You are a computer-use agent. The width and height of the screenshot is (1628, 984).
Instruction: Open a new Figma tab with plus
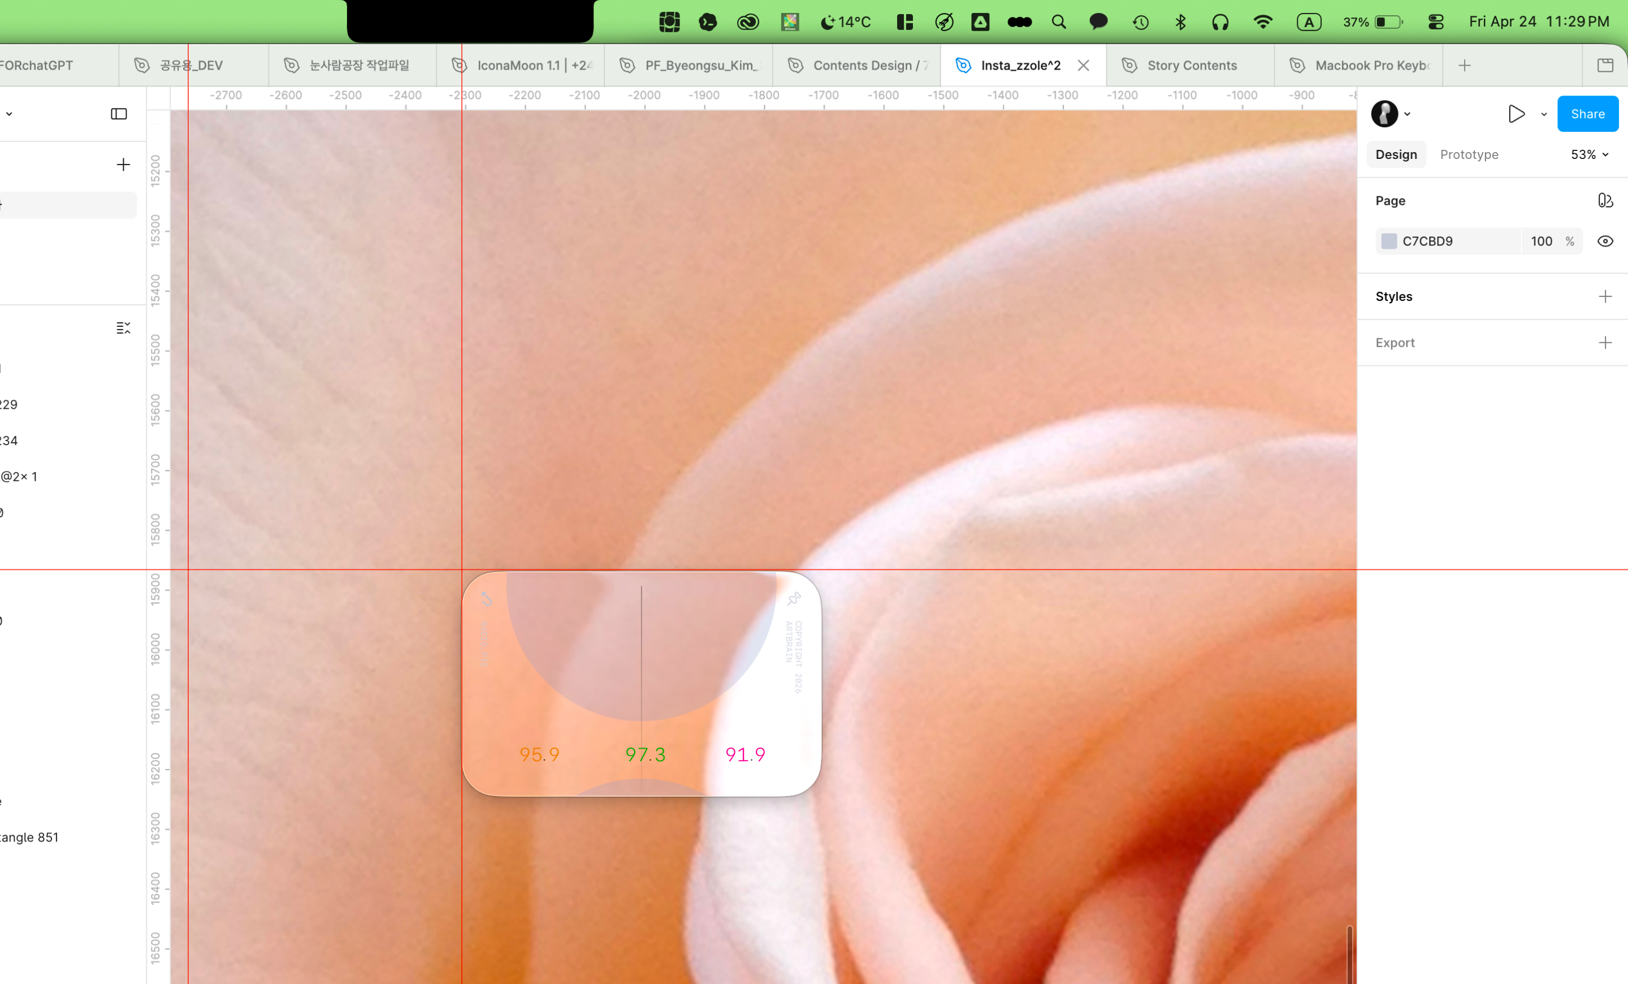coord(1465,66)
